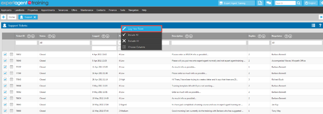Open the Appointments menu

point(48,10)
